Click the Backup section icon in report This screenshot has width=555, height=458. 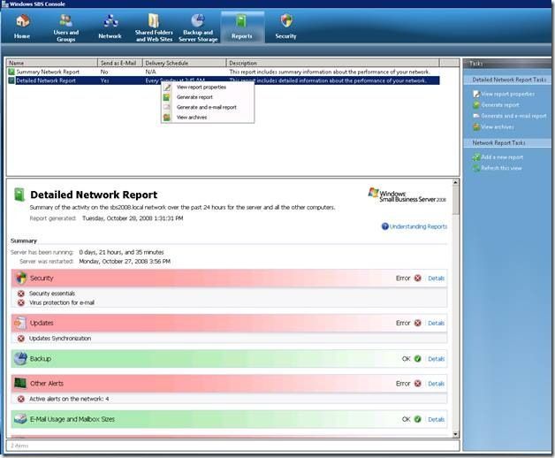(x=20, y=358)
